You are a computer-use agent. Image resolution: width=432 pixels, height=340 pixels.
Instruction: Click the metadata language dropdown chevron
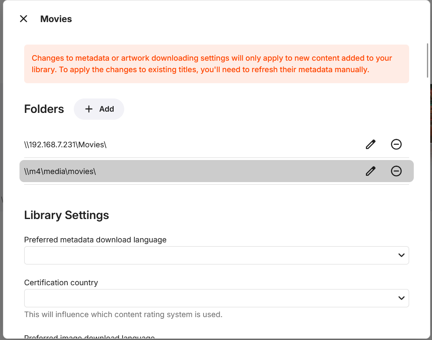pyautogui.click(x=401, y=255)
